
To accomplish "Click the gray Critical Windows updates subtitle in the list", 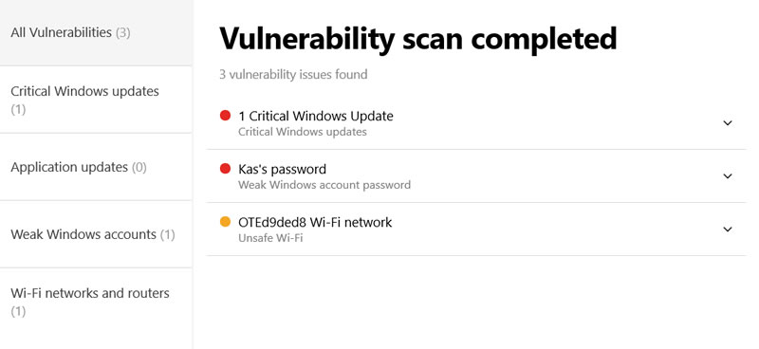I will [303, 132].
